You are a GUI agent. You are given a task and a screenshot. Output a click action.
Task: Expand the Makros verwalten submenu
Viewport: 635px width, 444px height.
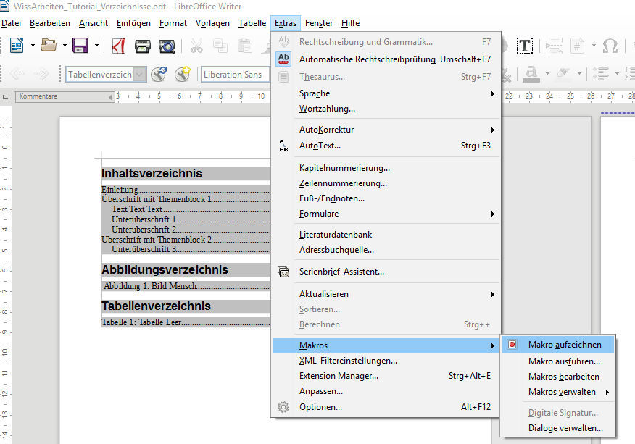558,392
